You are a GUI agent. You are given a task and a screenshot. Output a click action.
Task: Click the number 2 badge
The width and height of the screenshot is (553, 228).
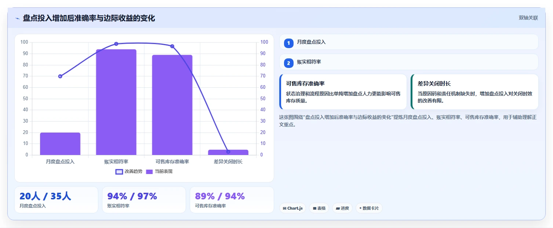click(x=289, y=63)
